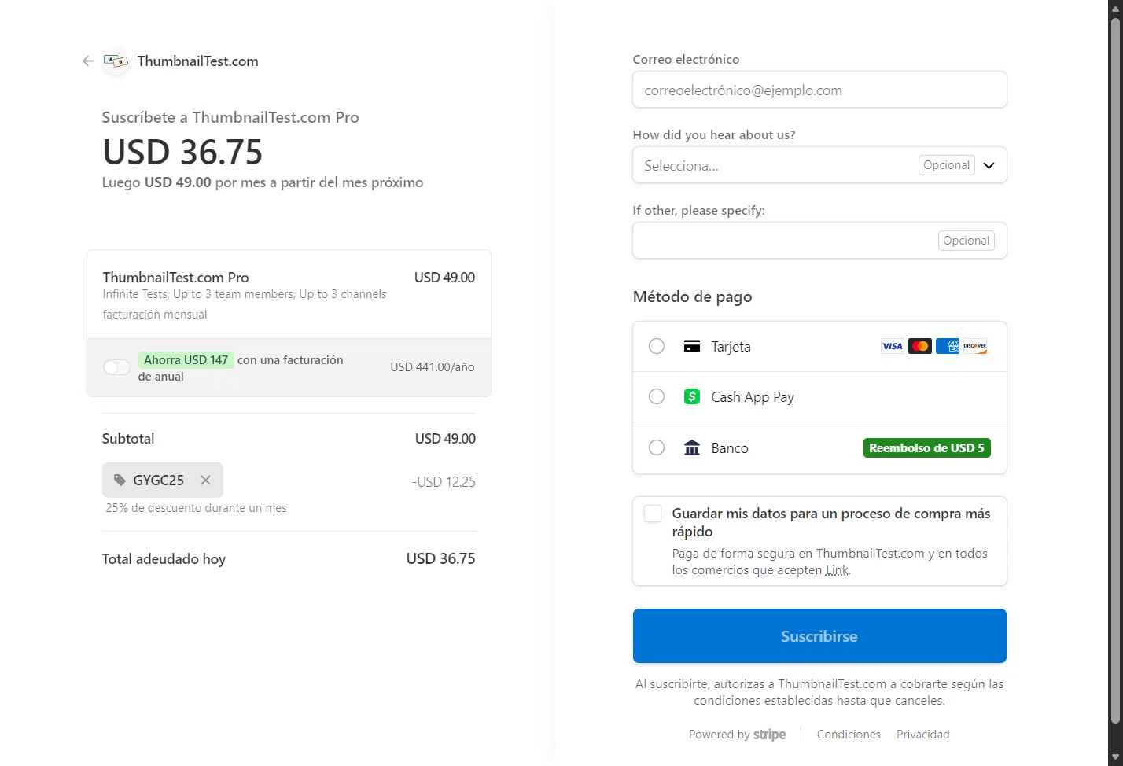Click the 'Total adeudado hoy' label
This screenshot has height=766, width=1123.
164,559
